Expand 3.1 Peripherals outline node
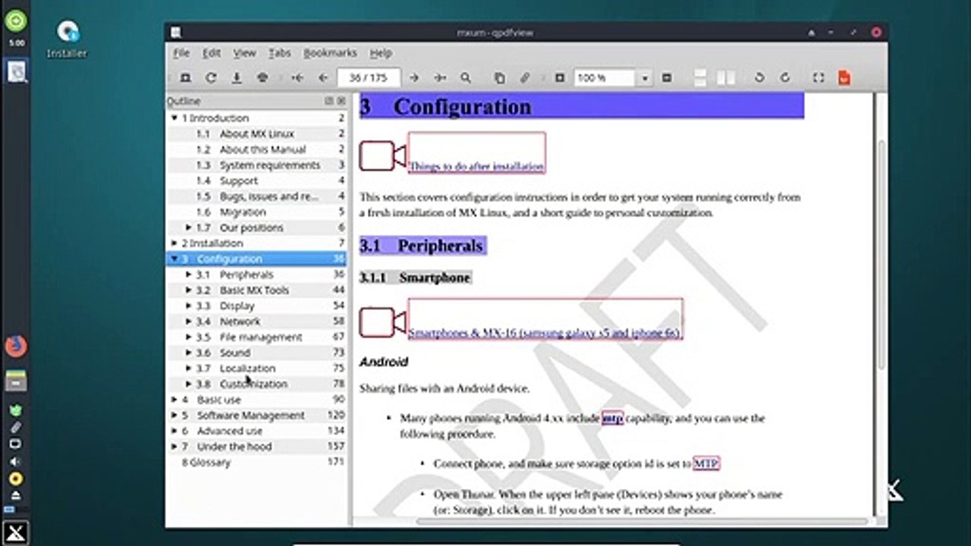The image size is (971, 546). [x=189, y=275]
